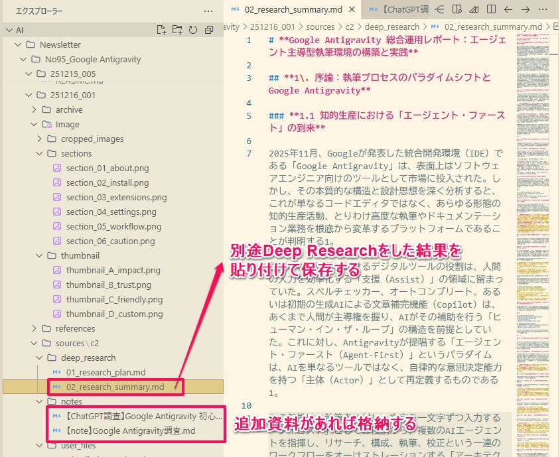Split the editor to the right
This screenshot has width=560, height=457.
point(491,9)
